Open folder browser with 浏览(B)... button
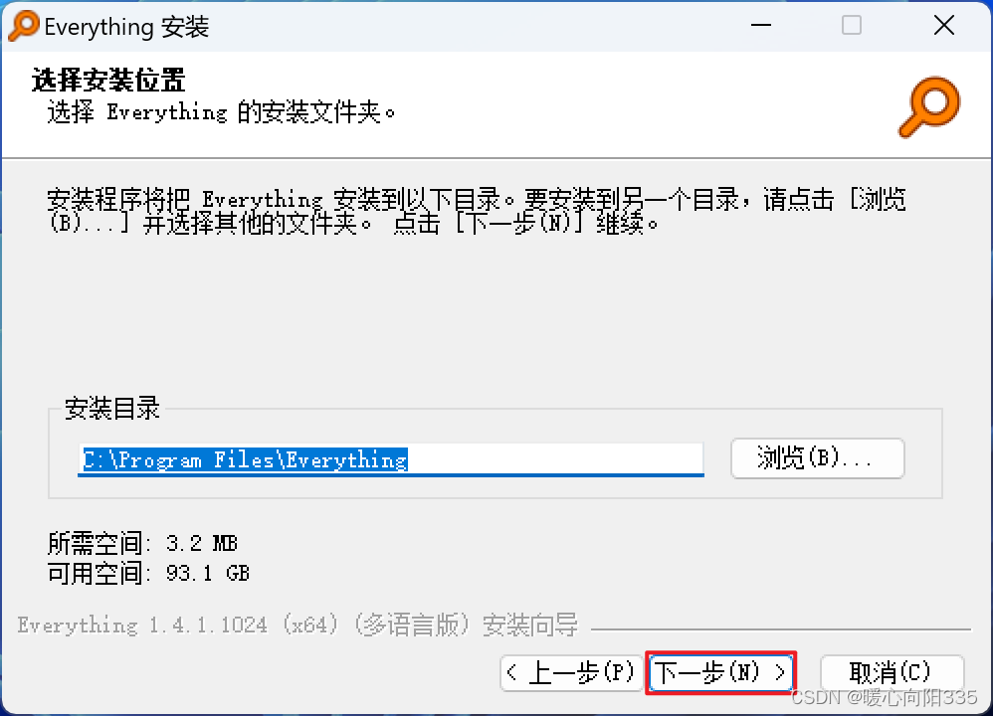The height and width of the screenshot is (716, 993). click(817, 457)
